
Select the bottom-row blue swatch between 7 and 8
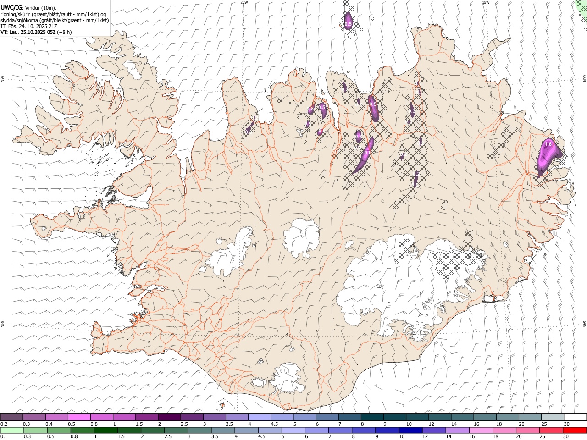pos(340,430)
